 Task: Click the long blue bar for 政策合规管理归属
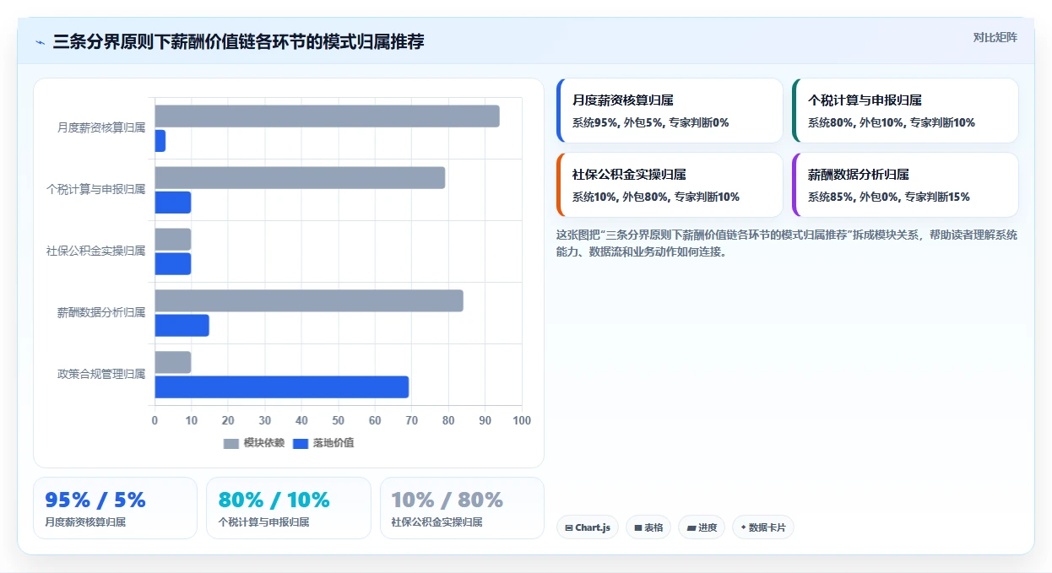(281, 387)
